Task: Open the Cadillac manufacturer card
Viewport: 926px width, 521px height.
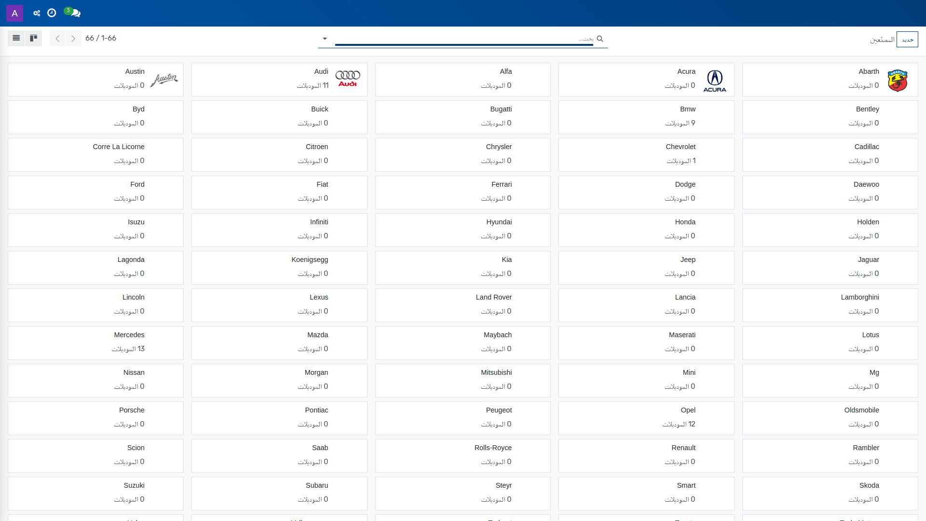Action: 830,155
